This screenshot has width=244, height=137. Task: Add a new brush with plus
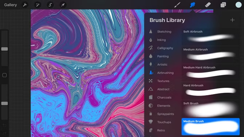tap(232, 20)
